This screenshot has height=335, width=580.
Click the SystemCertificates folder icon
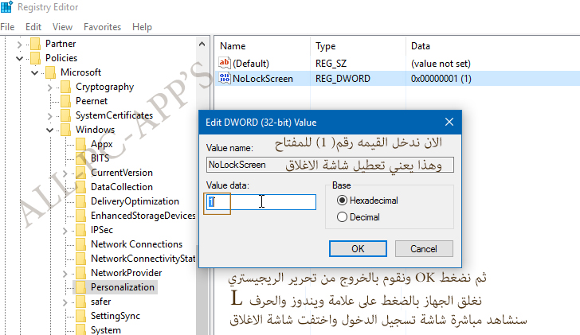tap(66, 115)
